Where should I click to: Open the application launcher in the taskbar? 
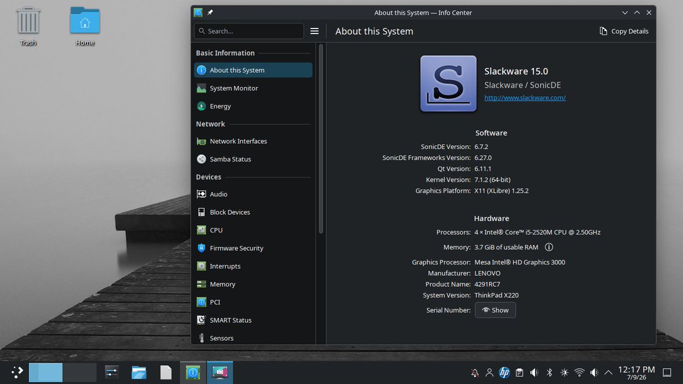tap(17, 373)
